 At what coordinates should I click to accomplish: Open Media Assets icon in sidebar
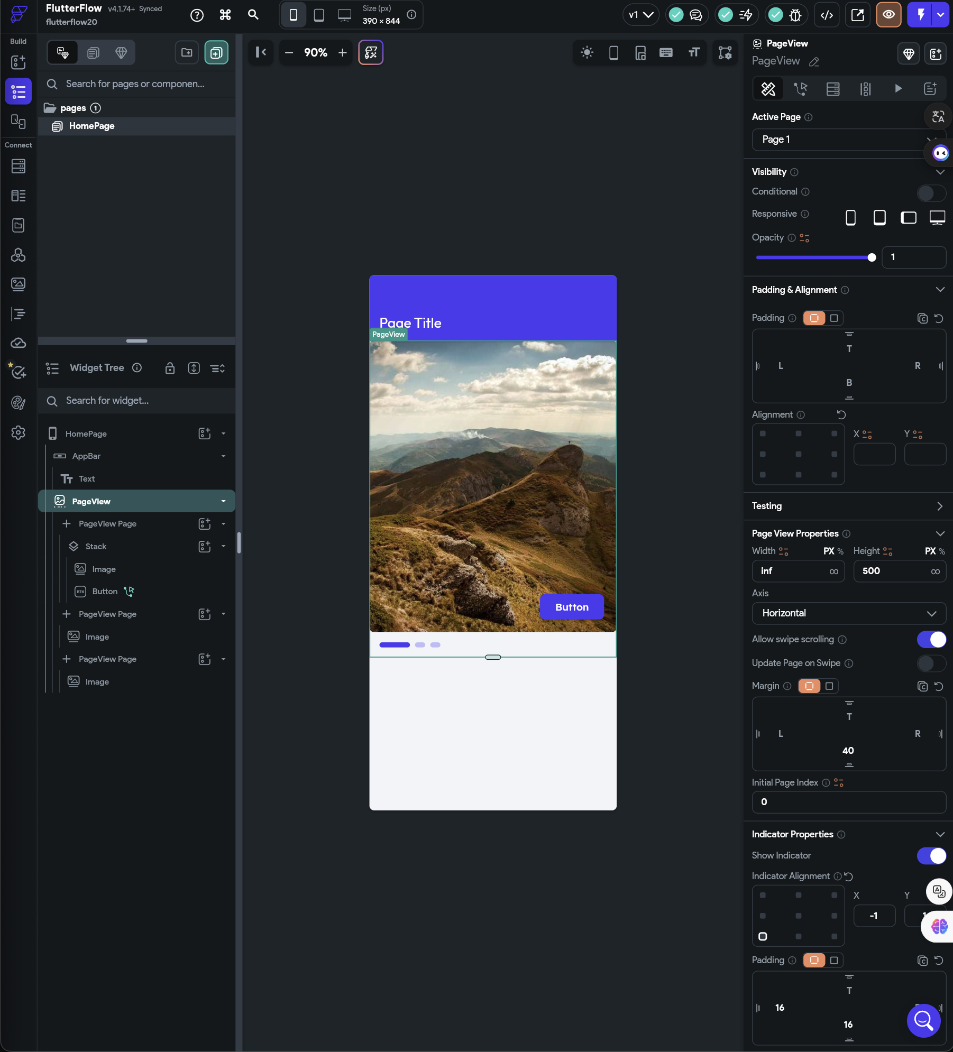(18, 284)
